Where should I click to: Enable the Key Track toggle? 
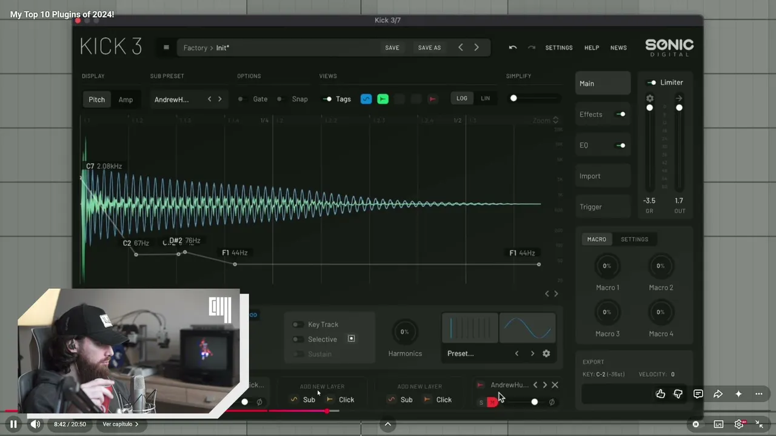tap(298, 325)
